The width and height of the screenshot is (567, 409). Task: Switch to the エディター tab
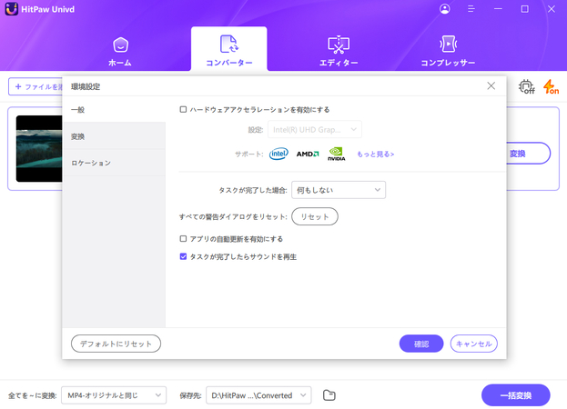pyautogui.click(x=339, y=51)
